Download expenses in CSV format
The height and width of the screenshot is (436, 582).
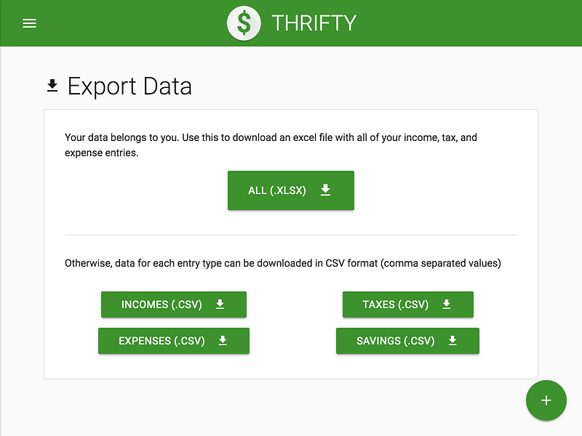click(x=173, y=341)
